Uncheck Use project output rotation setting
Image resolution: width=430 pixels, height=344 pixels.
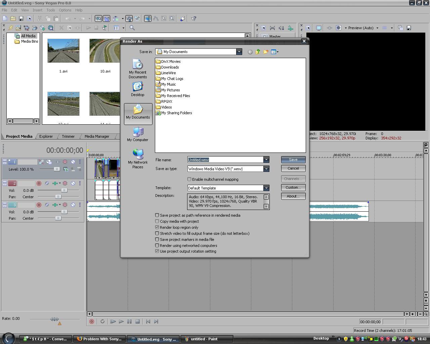157,251
